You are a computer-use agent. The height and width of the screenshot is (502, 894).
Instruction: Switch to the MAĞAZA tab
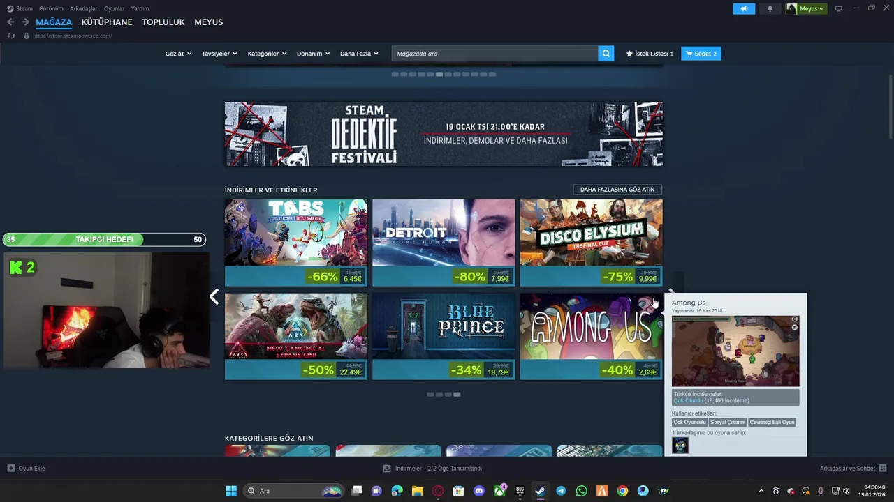point(54,22)
